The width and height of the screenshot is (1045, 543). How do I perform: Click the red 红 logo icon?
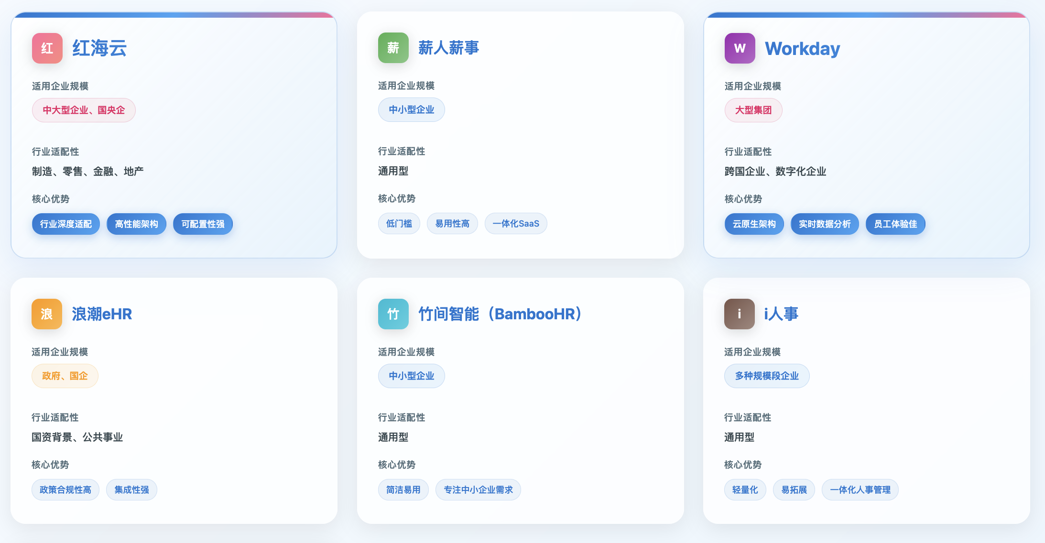coord(47,48)
